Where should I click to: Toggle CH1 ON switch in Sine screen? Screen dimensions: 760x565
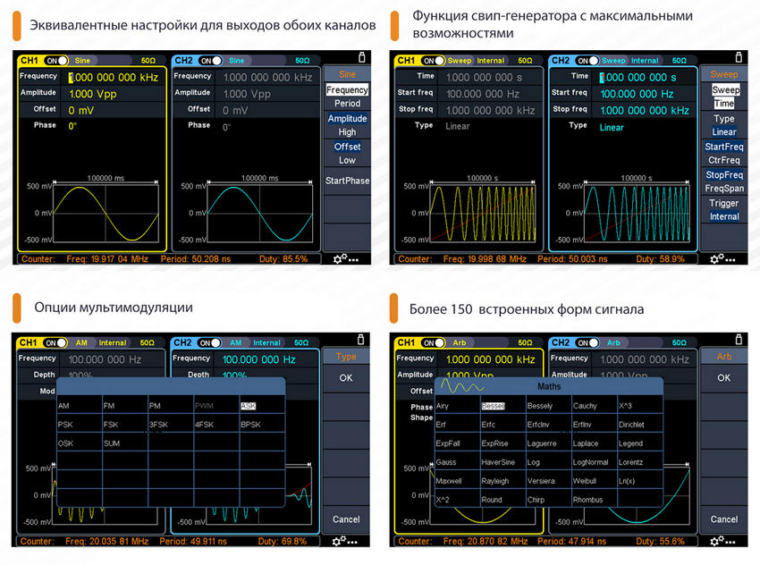(x=55, y=61)
